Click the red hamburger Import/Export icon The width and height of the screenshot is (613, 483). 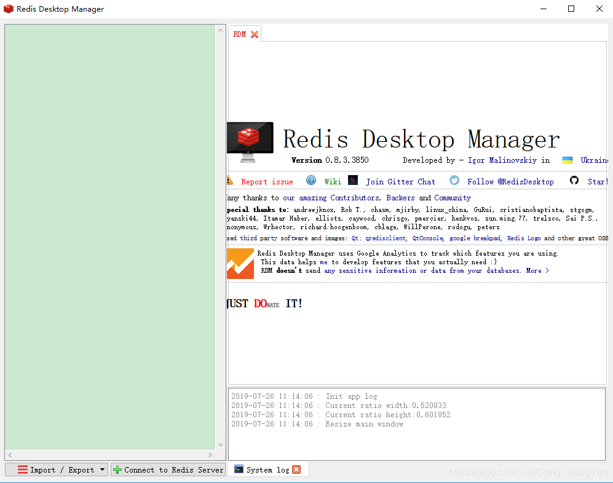23,469
